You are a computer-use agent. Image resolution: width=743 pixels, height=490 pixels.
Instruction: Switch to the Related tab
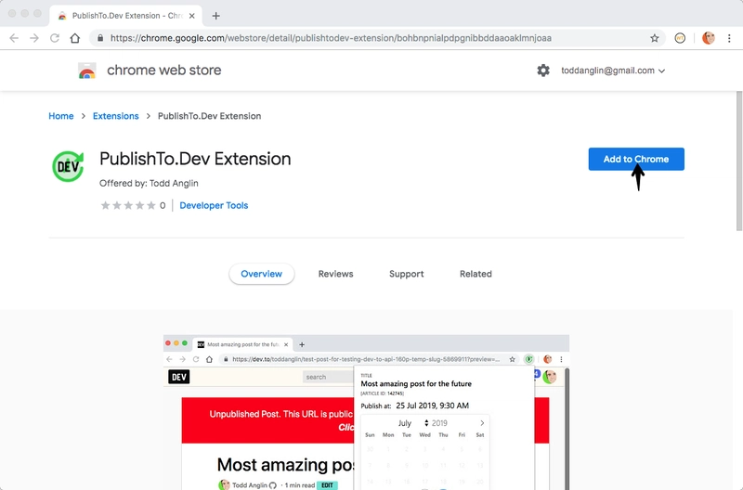pyautogui.click(x=476, y=274)
